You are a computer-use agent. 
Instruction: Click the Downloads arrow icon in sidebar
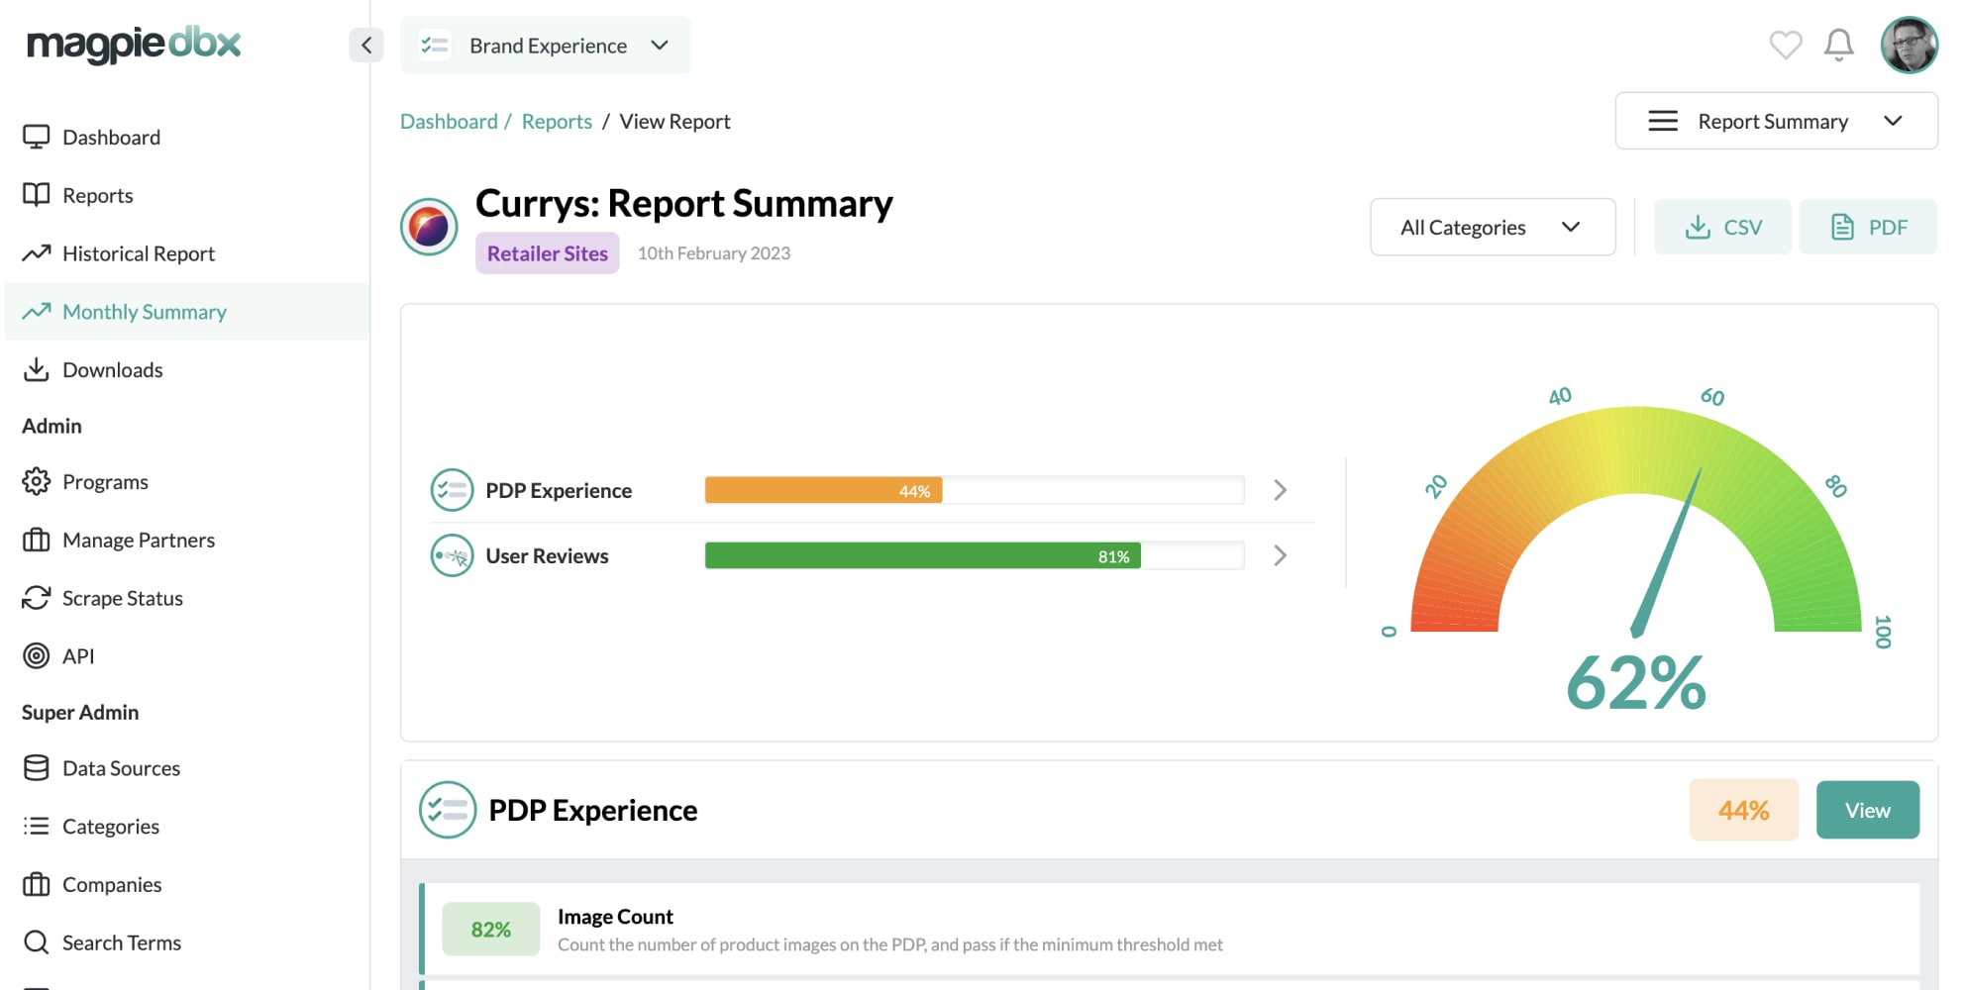[37, 369]
